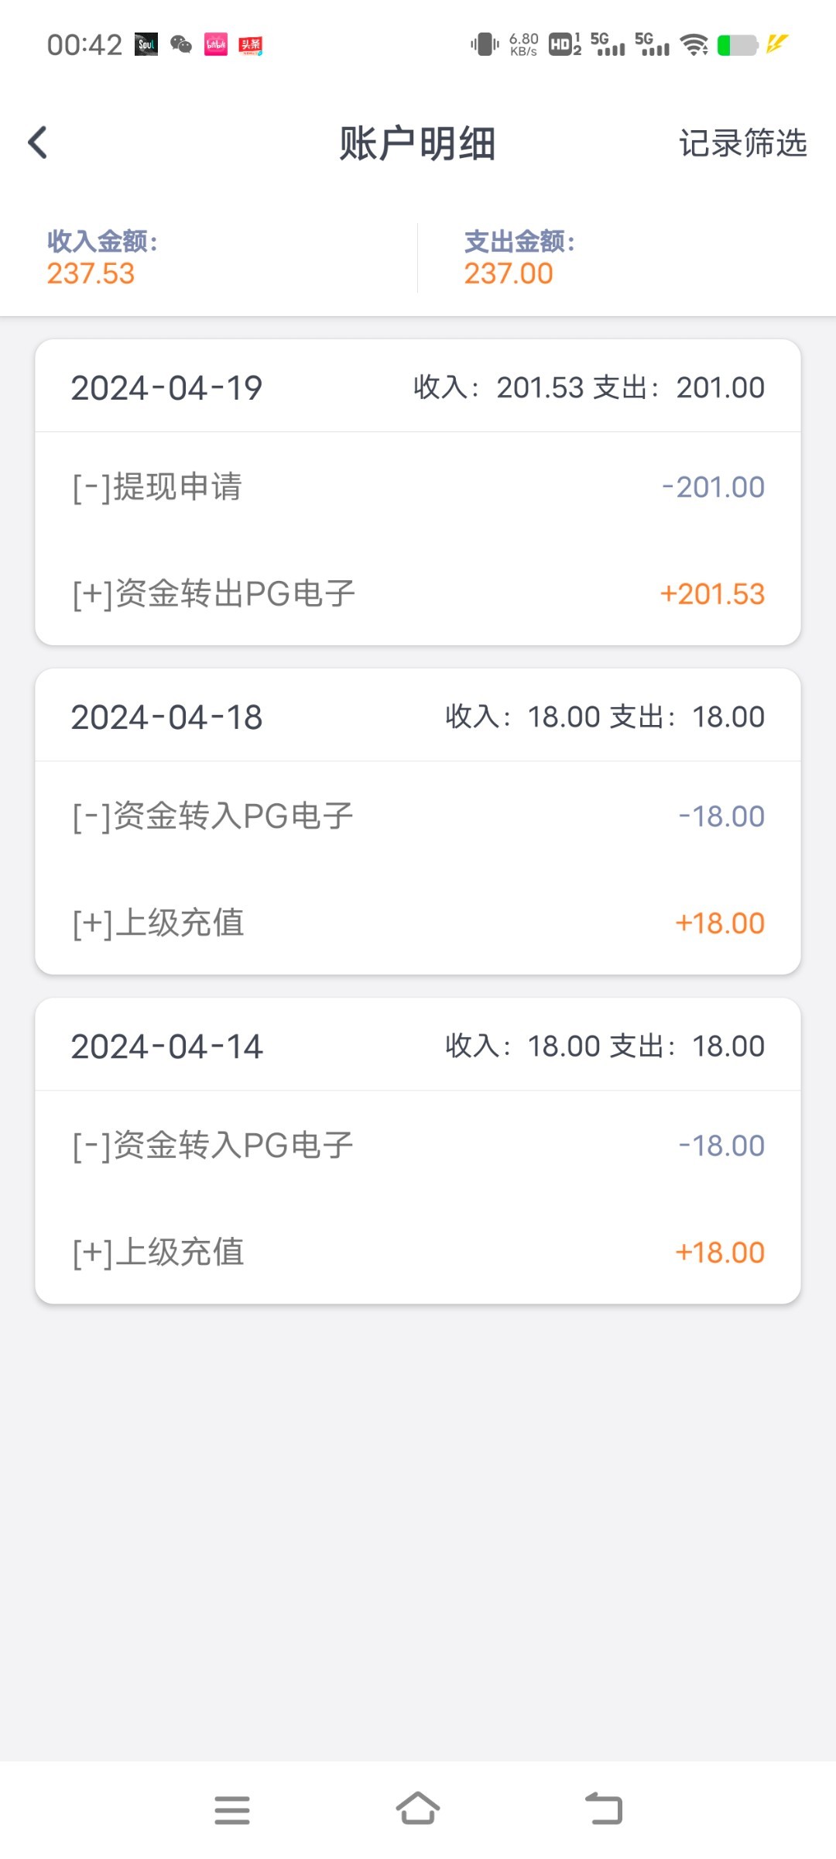Screen dimensions: 836x1859
Task: Tap the vibrate mode status icon
Action: click(x=485, y=45)
